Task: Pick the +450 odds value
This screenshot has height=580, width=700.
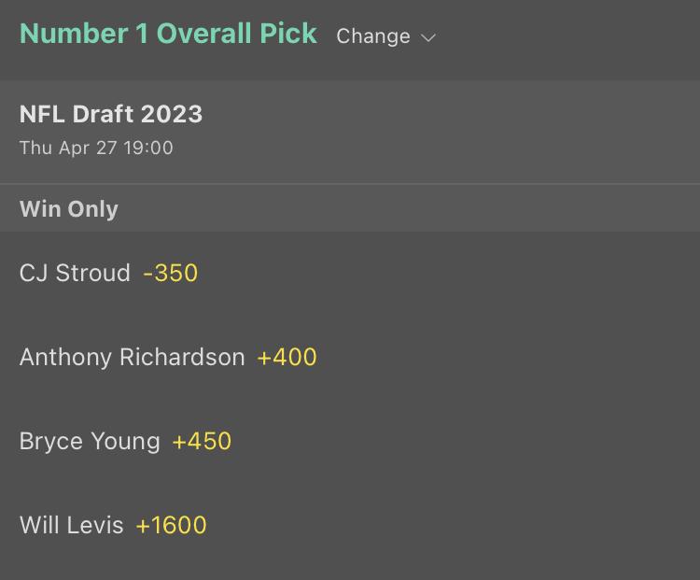Action: [202, 441]
